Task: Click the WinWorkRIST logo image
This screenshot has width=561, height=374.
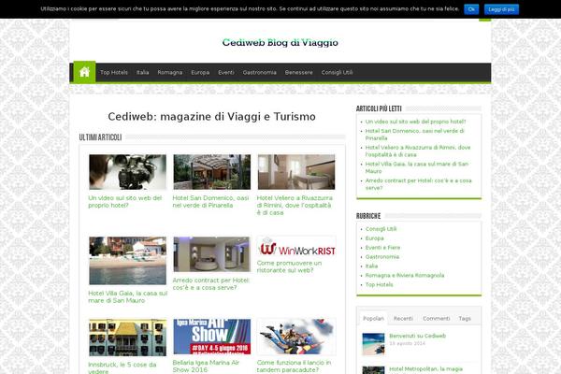Action: point(296,246)
